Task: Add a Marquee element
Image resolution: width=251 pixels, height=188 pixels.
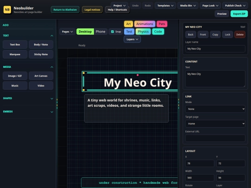Action: point(15,54)
